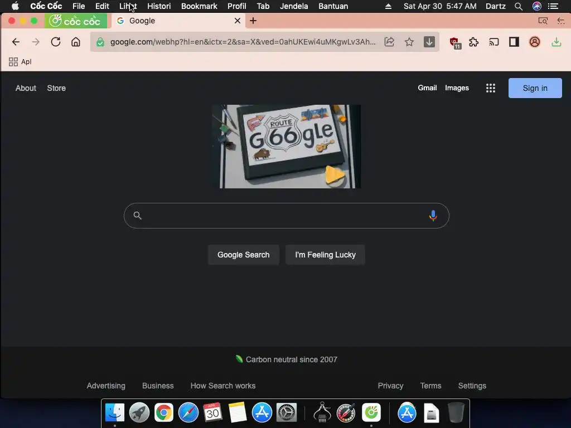Click the top-right arrow-and-dashed-lines menu icon in tab bar
571x428 pixels.
pyautogui.click(x=561, y=21)
